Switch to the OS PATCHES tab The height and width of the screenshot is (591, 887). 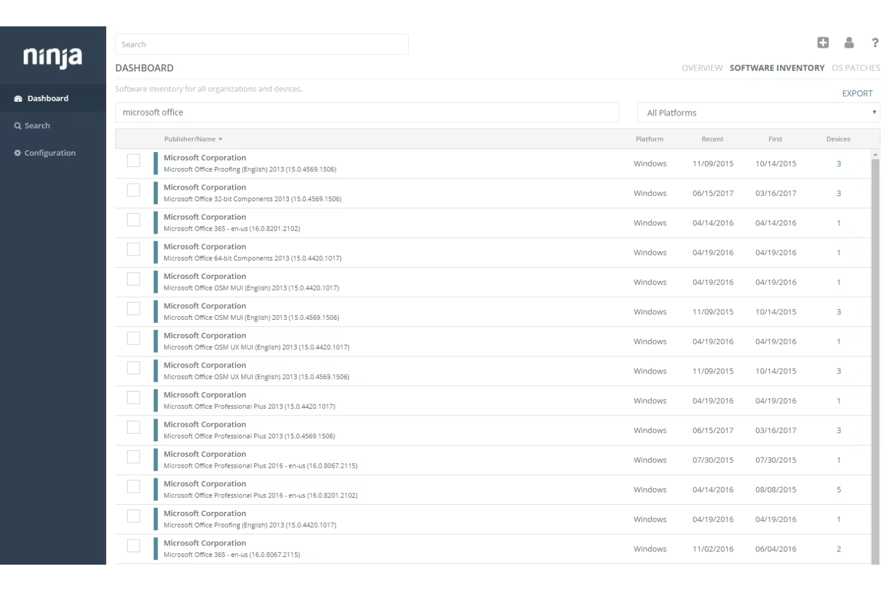click(856, 68)
